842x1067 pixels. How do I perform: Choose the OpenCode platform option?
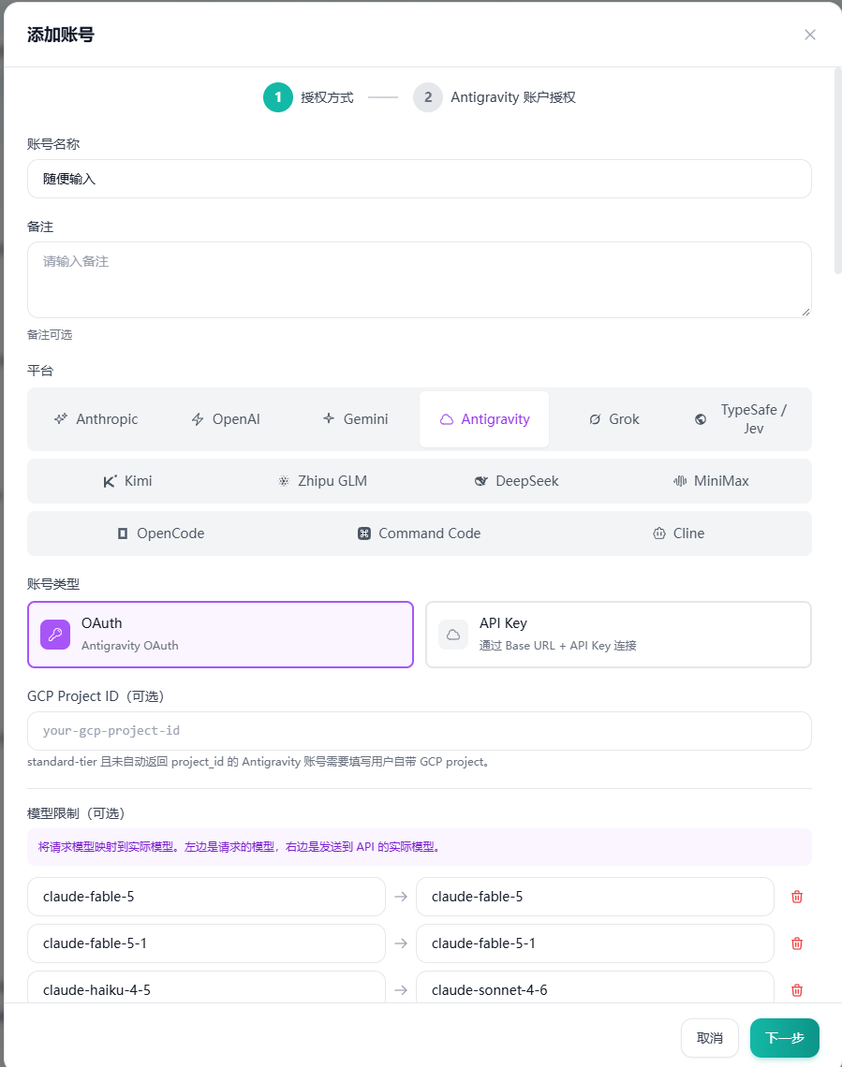pyautogui.click(x=161, y=533)
